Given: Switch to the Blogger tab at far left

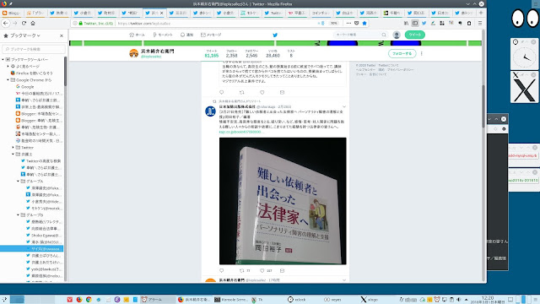Looking at the screenshot, I should (13, 14).
